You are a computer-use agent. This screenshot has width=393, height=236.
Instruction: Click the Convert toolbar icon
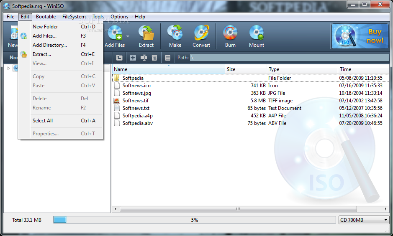(201, 33)
